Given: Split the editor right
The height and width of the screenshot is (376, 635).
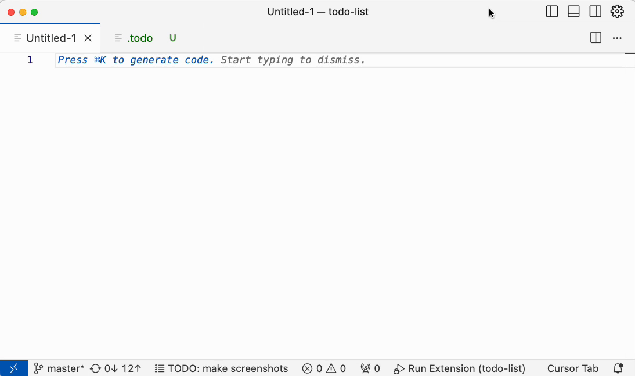Looking at the screenshot, I should (x=596, y=38).
